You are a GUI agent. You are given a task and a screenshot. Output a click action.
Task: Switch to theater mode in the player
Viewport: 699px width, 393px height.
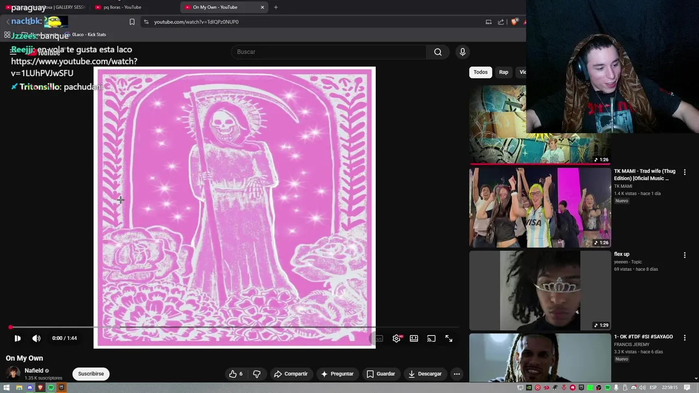coord(414,338)
